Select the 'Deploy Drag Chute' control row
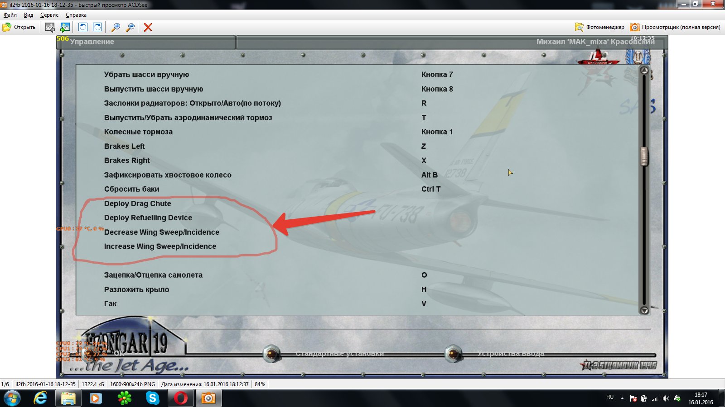The height and width of the screenshot is (407, 725). 138,203
